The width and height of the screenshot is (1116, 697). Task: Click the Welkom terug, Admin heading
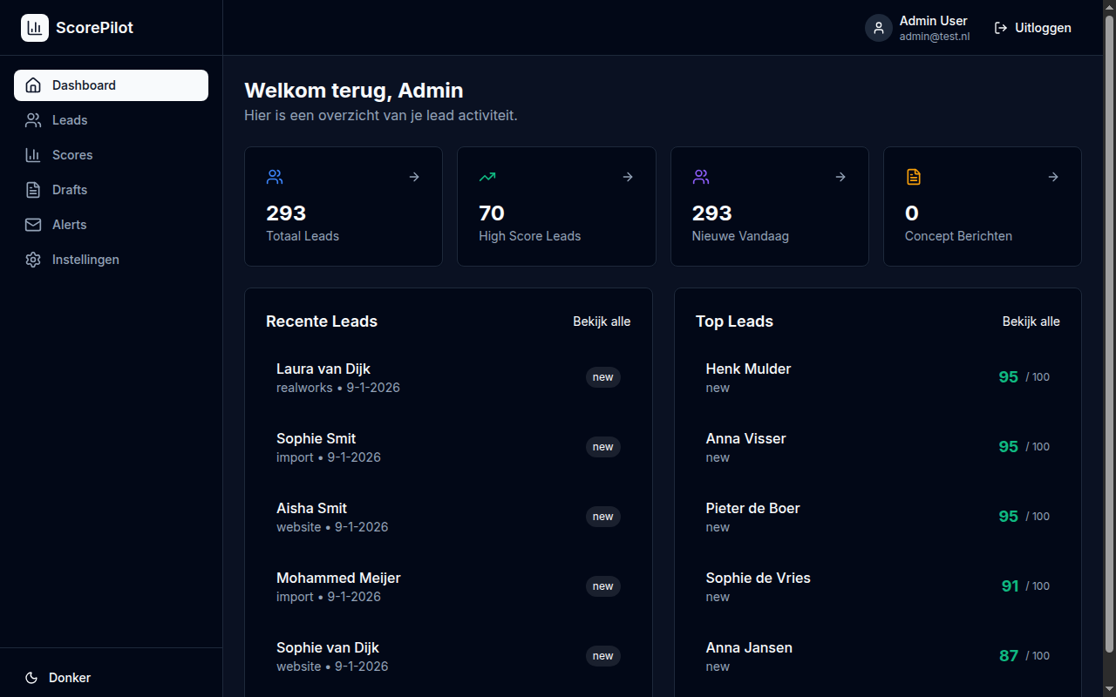click(x=354, y=91)
